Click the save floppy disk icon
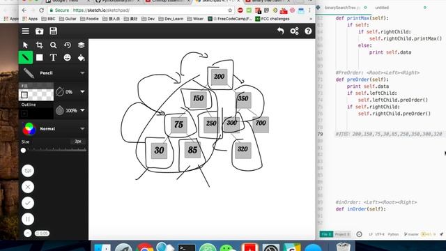This screenshot has width=446, height=251. tap(53, 31)
